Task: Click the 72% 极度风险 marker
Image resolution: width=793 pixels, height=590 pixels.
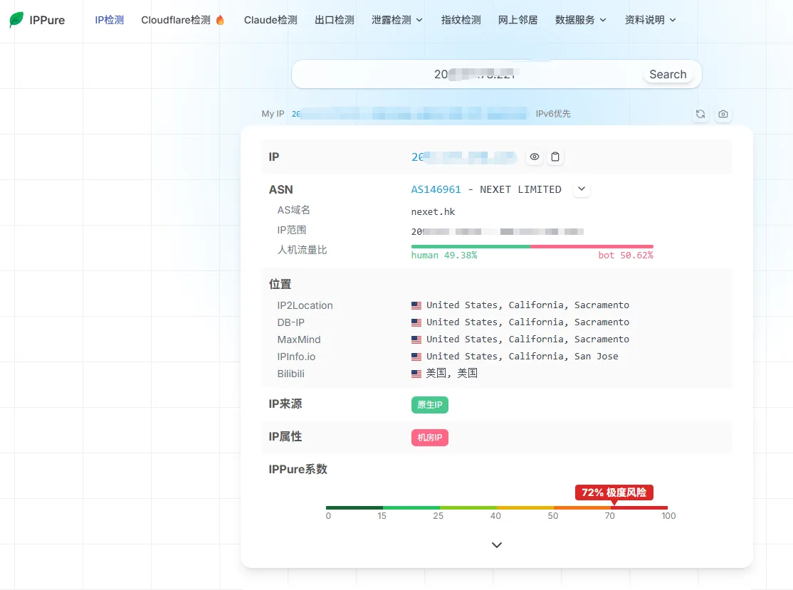Action: [x=614, y=492]
